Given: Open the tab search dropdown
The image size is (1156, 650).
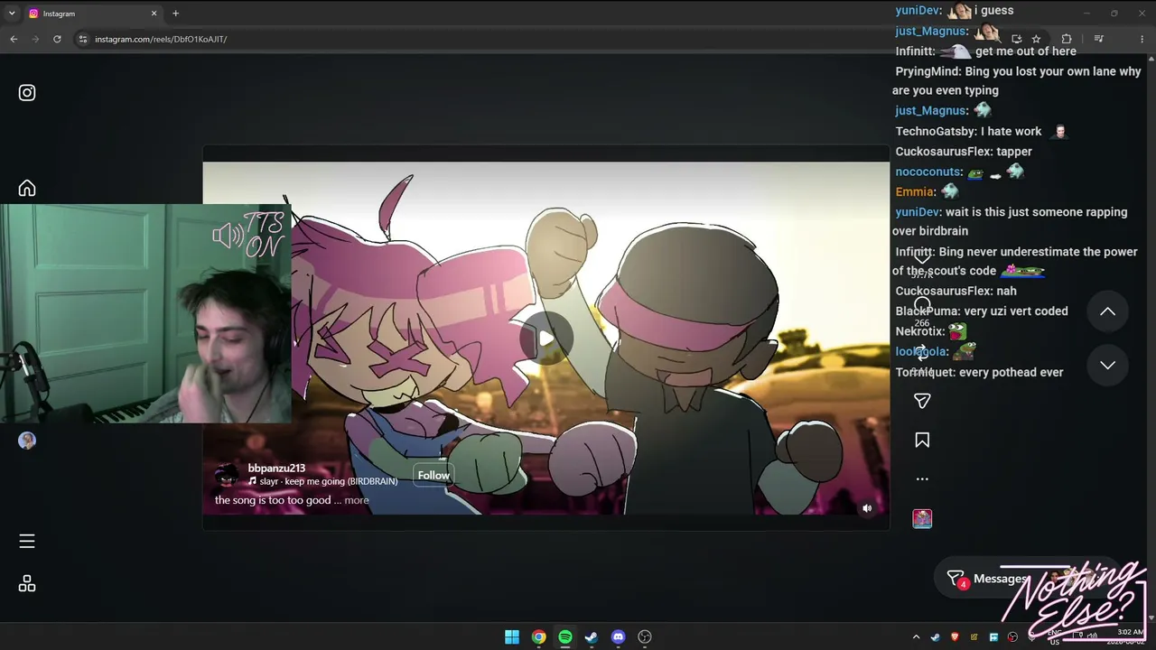Looking at the screenshot, I should pos(12,14).
